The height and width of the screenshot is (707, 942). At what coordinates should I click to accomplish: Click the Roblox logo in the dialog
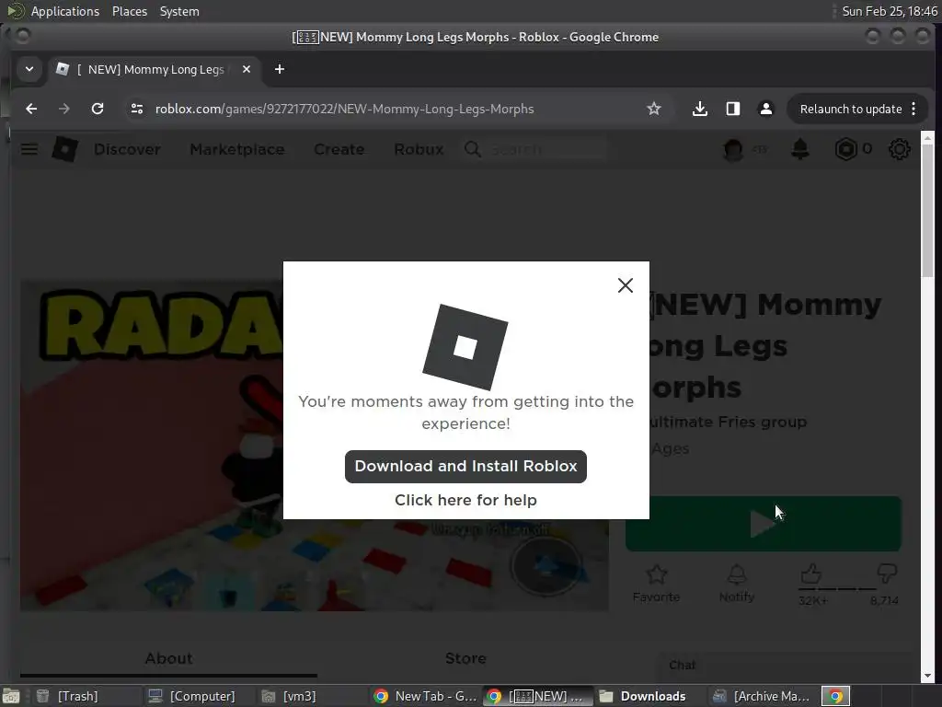coord(465,347)
